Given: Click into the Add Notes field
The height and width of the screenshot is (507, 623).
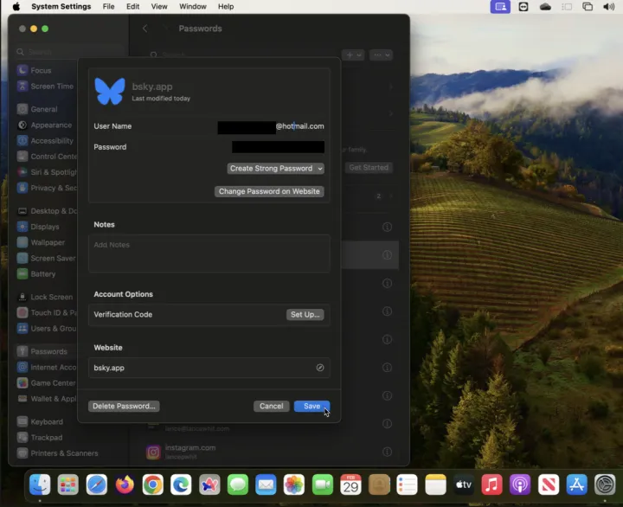Looking at the screenshot, I should [209, 253].
